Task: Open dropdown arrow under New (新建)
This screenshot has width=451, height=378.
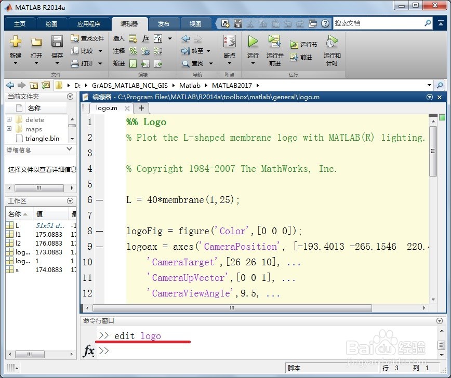Action: [16, 63]
